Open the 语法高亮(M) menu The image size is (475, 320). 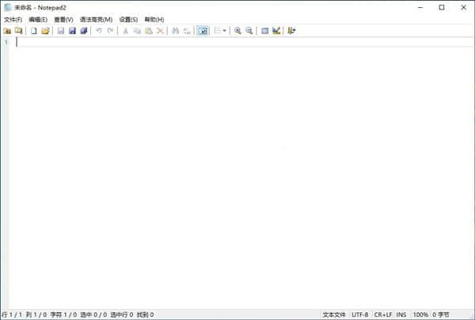(96, 20)
